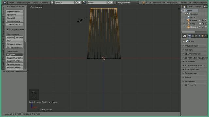
Task: Toggle the Размытие при движении checkbox
Action: pos(186,58)
